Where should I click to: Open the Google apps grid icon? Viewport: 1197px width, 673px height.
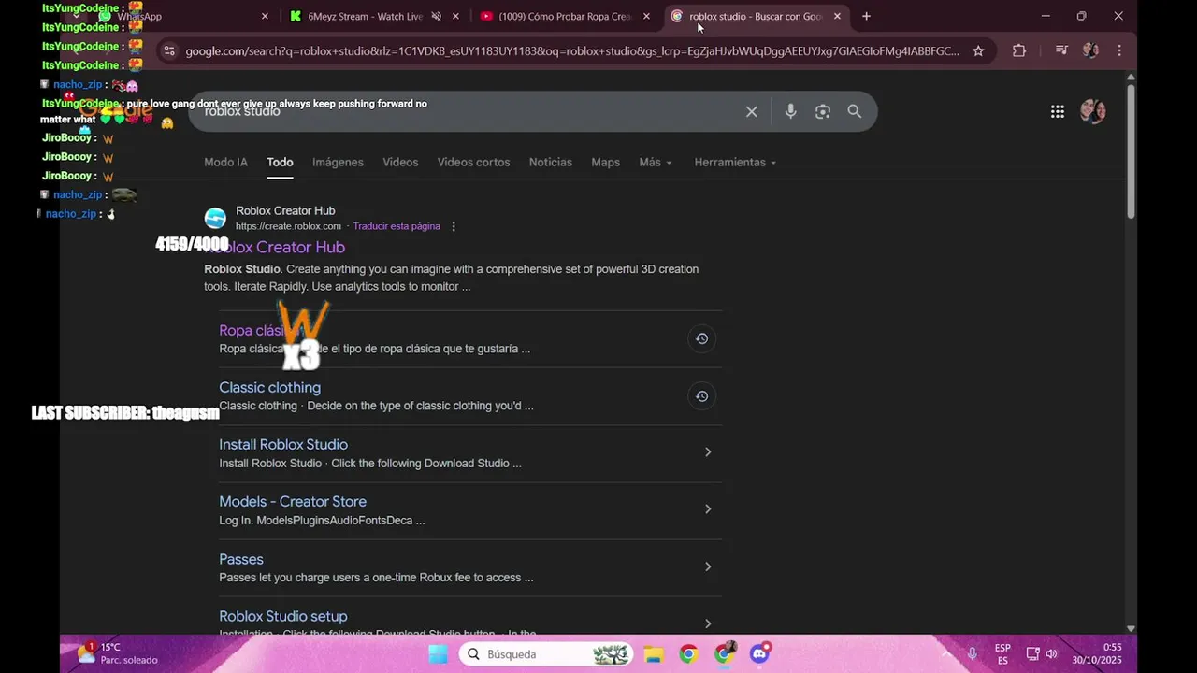pyautogui.click(x=1057, y=111)
